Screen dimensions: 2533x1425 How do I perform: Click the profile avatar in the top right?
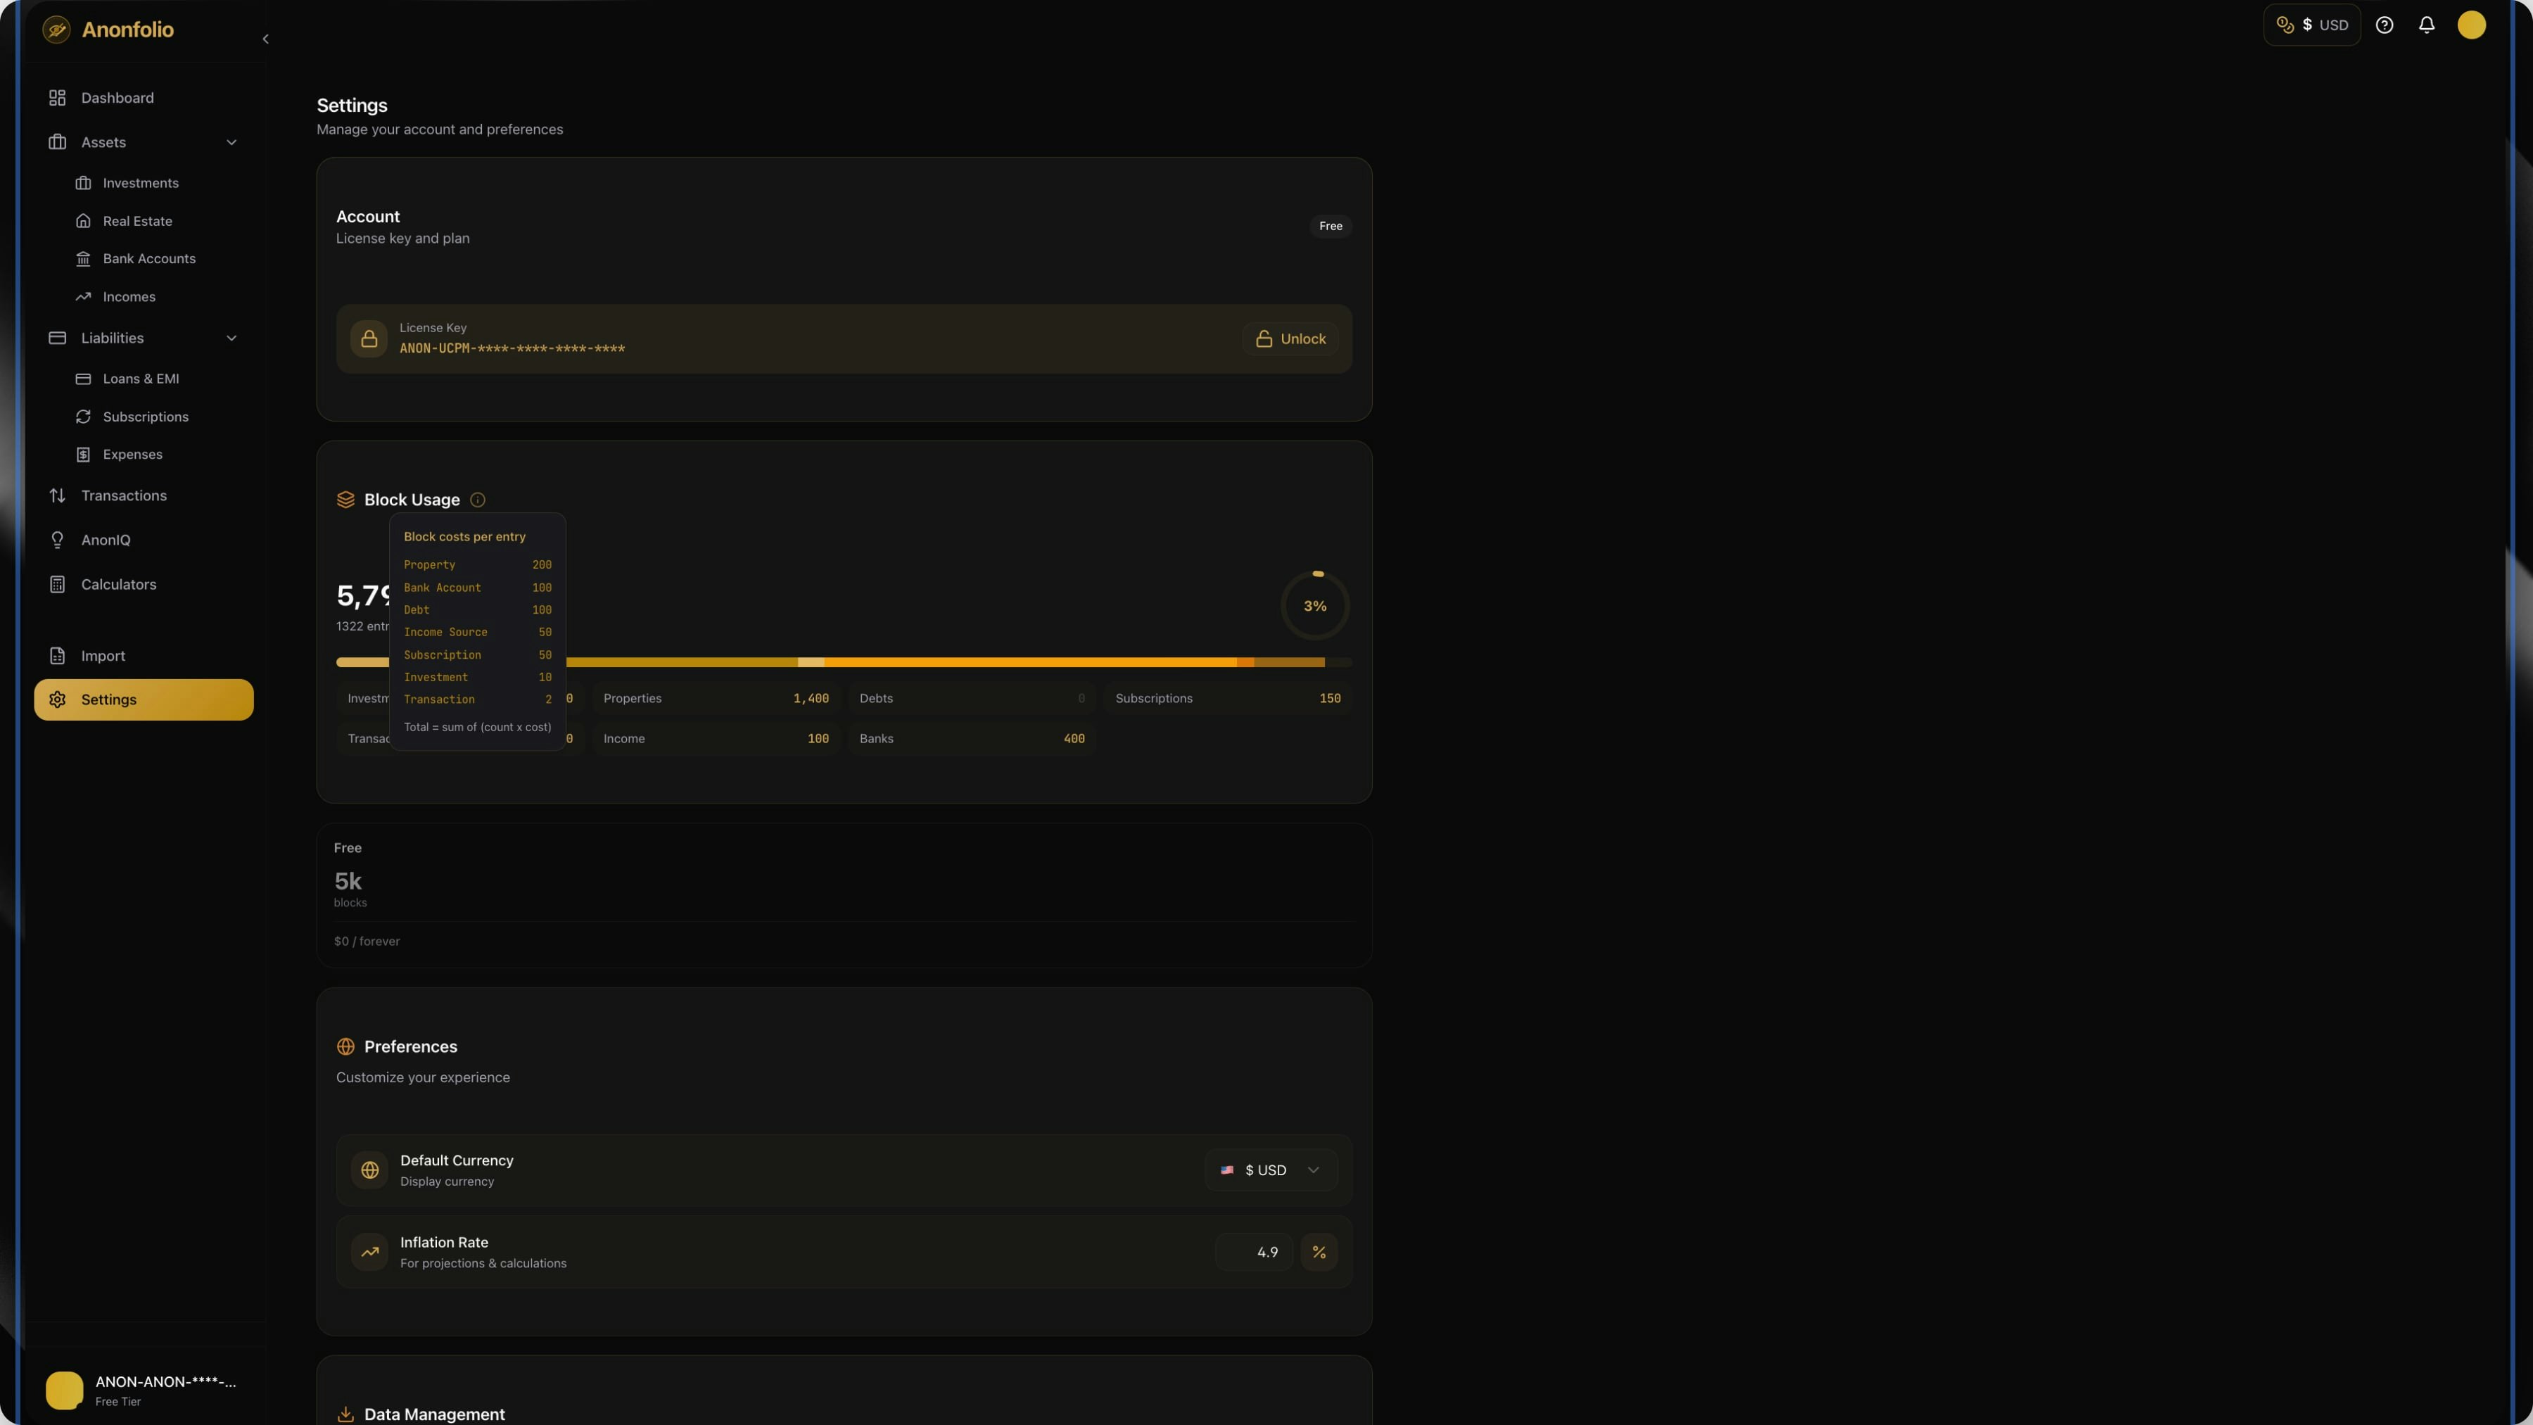pos(2471,25)
